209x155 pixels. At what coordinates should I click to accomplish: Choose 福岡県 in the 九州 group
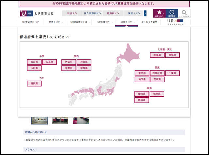(x=34, y=84)
